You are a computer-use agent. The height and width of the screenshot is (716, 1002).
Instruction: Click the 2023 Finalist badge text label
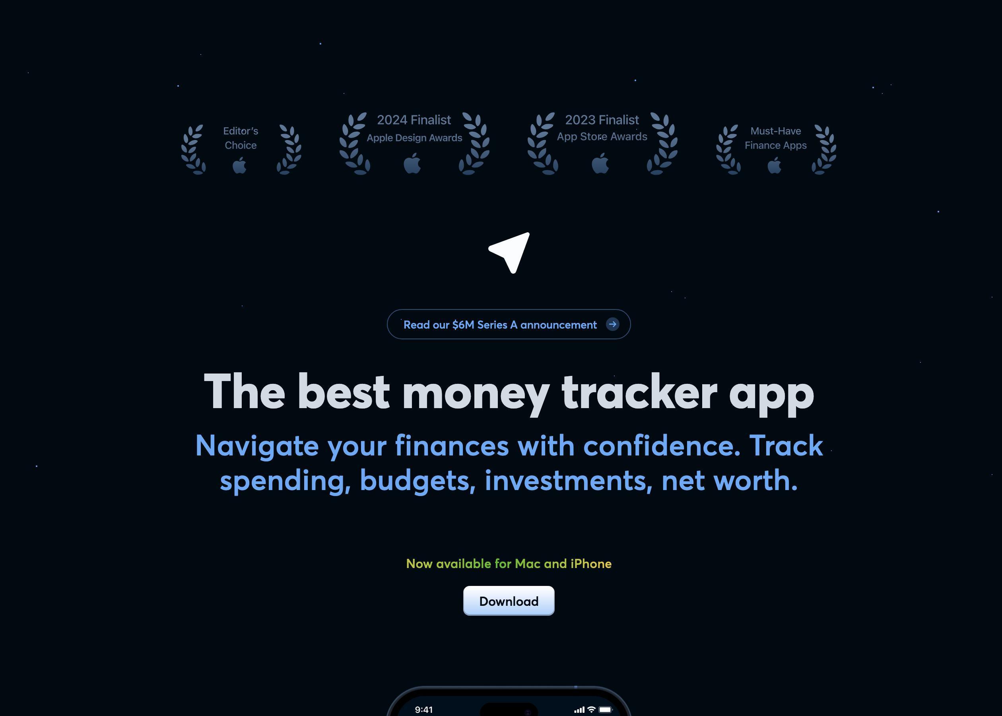click(x=602, y=120)
